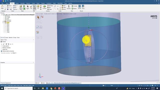Click the Pan tool in Orient group
The height and width of the screenshot is (90, 160).
(x=15, y=7)
